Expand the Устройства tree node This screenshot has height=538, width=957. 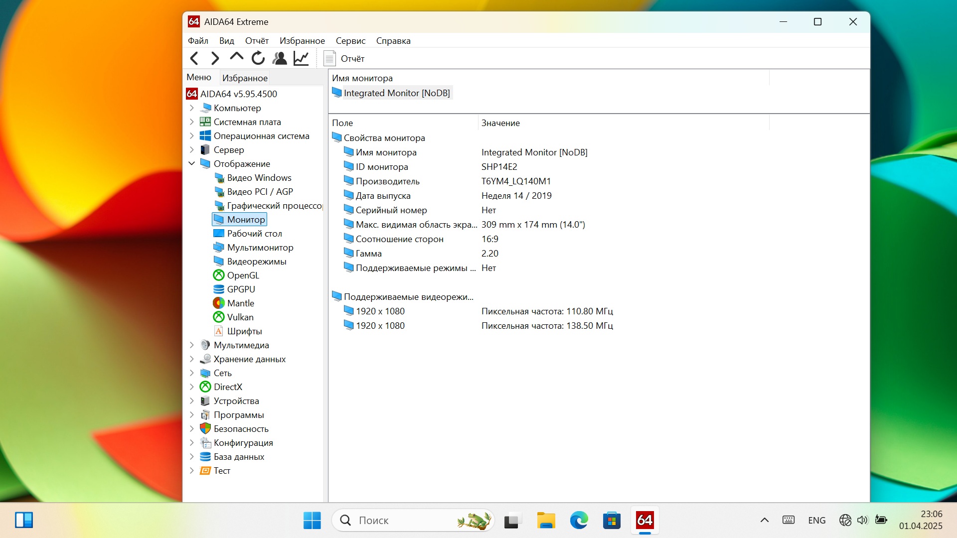[192, 401]
